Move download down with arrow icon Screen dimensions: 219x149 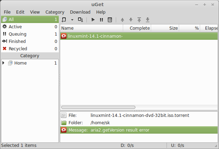[x=131, y=20]
